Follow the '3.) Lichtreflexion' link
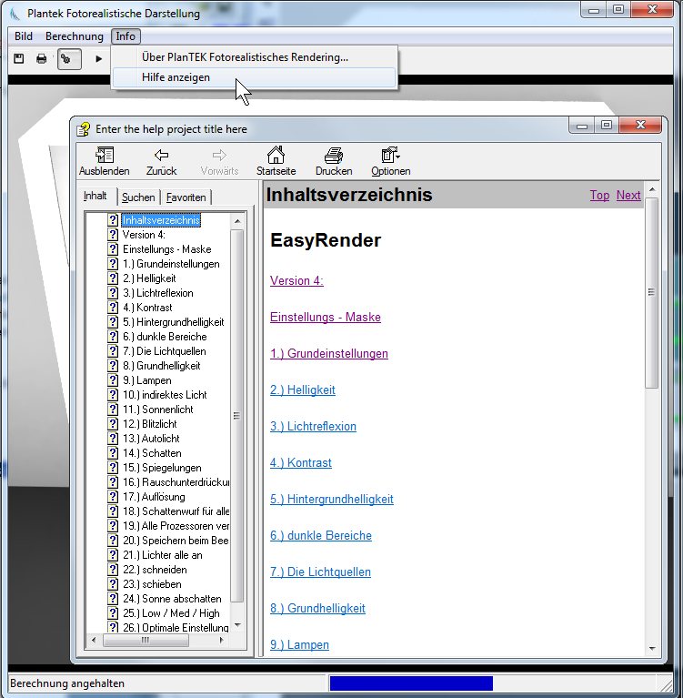 pos(313,426)
